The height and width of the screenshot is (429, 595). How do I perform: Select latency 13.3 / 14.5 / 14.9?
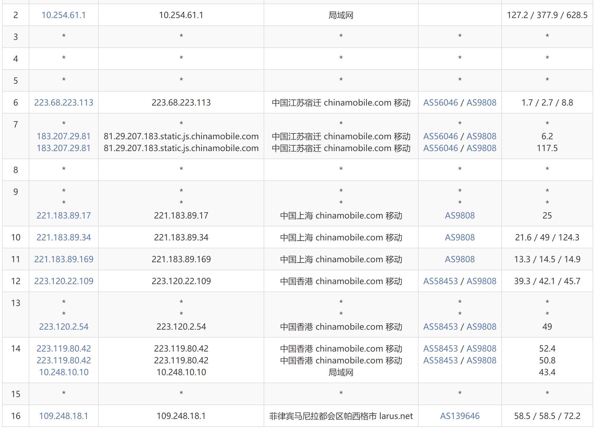(547, 259)
